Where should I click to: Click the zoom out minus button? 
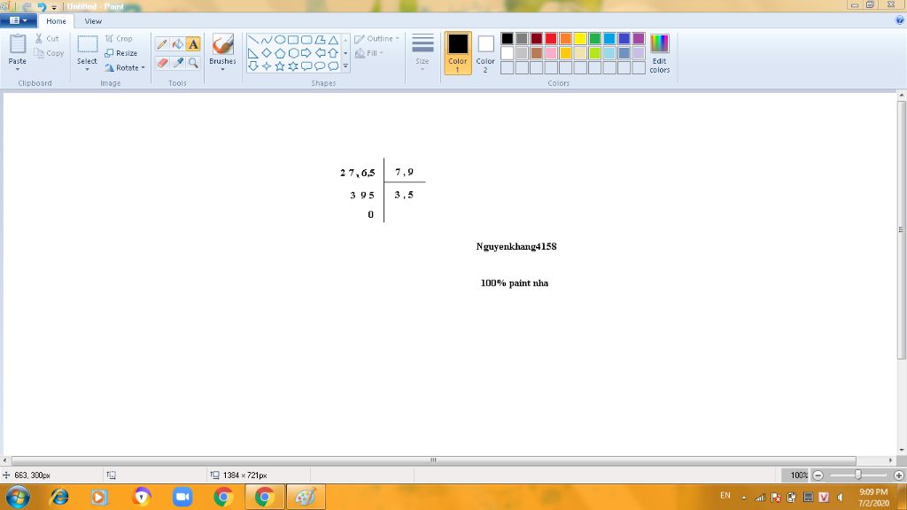click(x=818, y=475)
